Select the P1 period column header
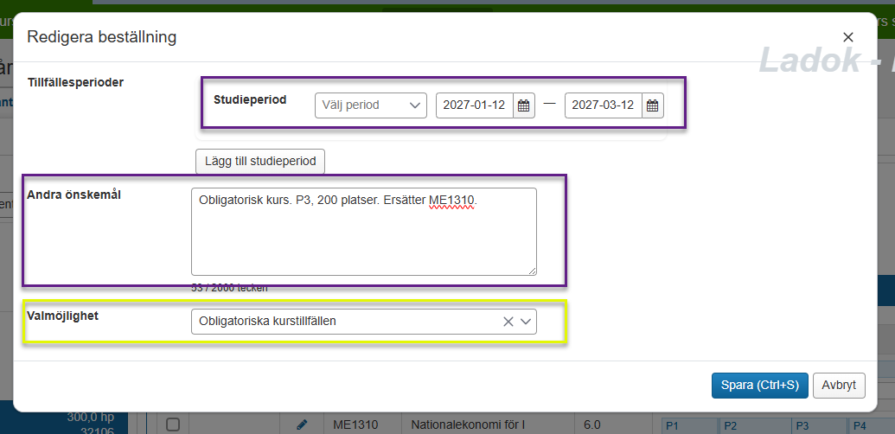895x434 pixels. click(690, 425)
